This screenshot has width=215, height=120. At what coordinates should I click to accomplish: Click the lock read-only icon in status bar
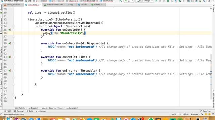202,114
